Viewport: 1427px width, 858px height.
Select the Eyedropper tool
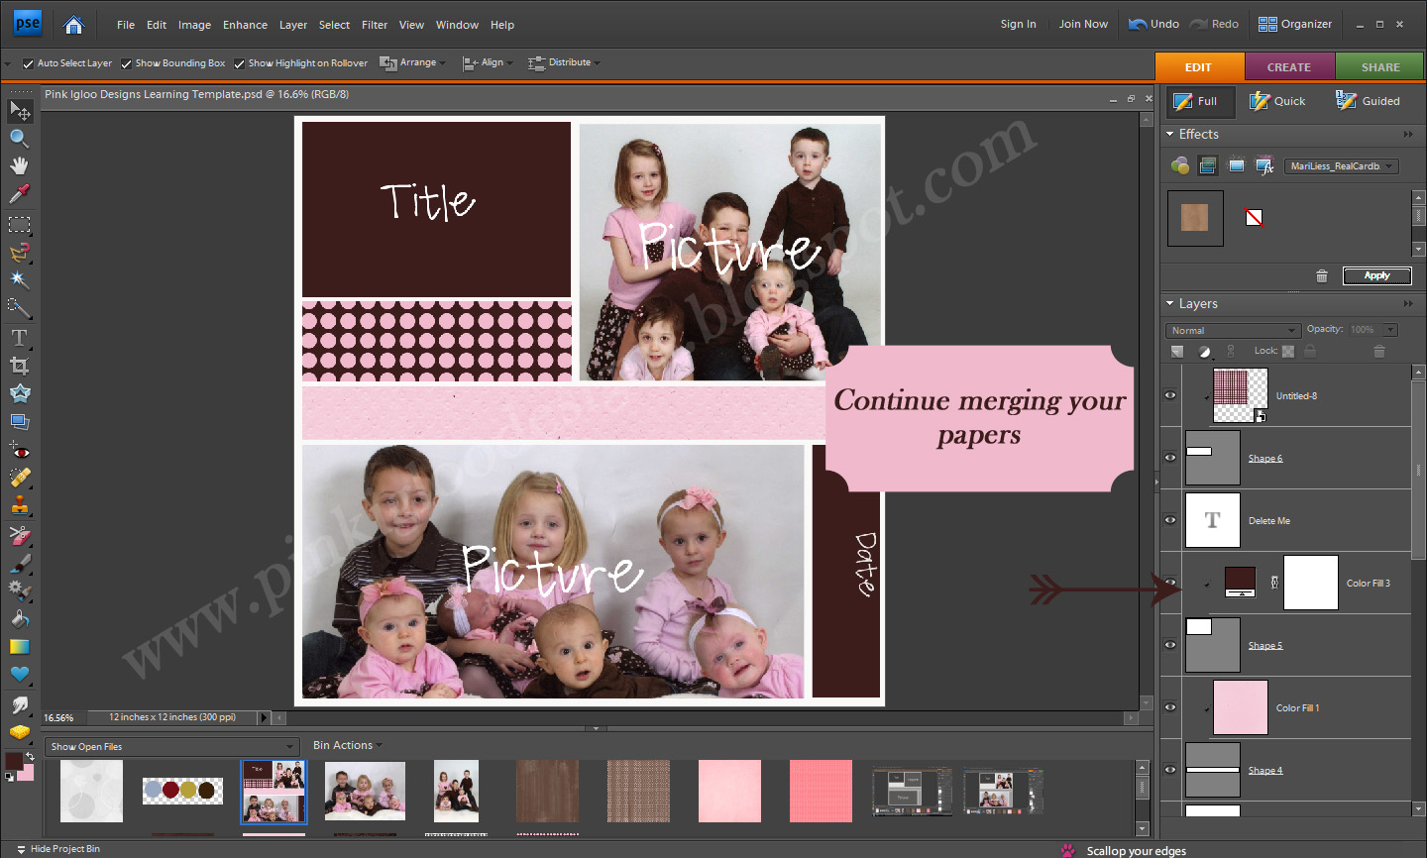[x=20, y=193]
